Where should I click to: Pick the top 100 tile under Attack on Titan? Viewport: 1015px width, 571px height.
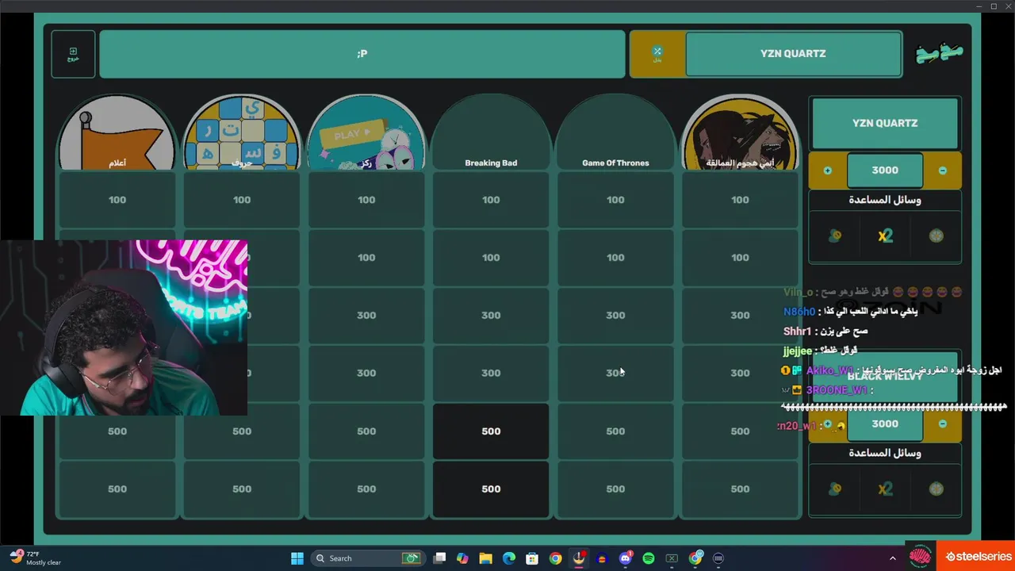coord(740,200)
